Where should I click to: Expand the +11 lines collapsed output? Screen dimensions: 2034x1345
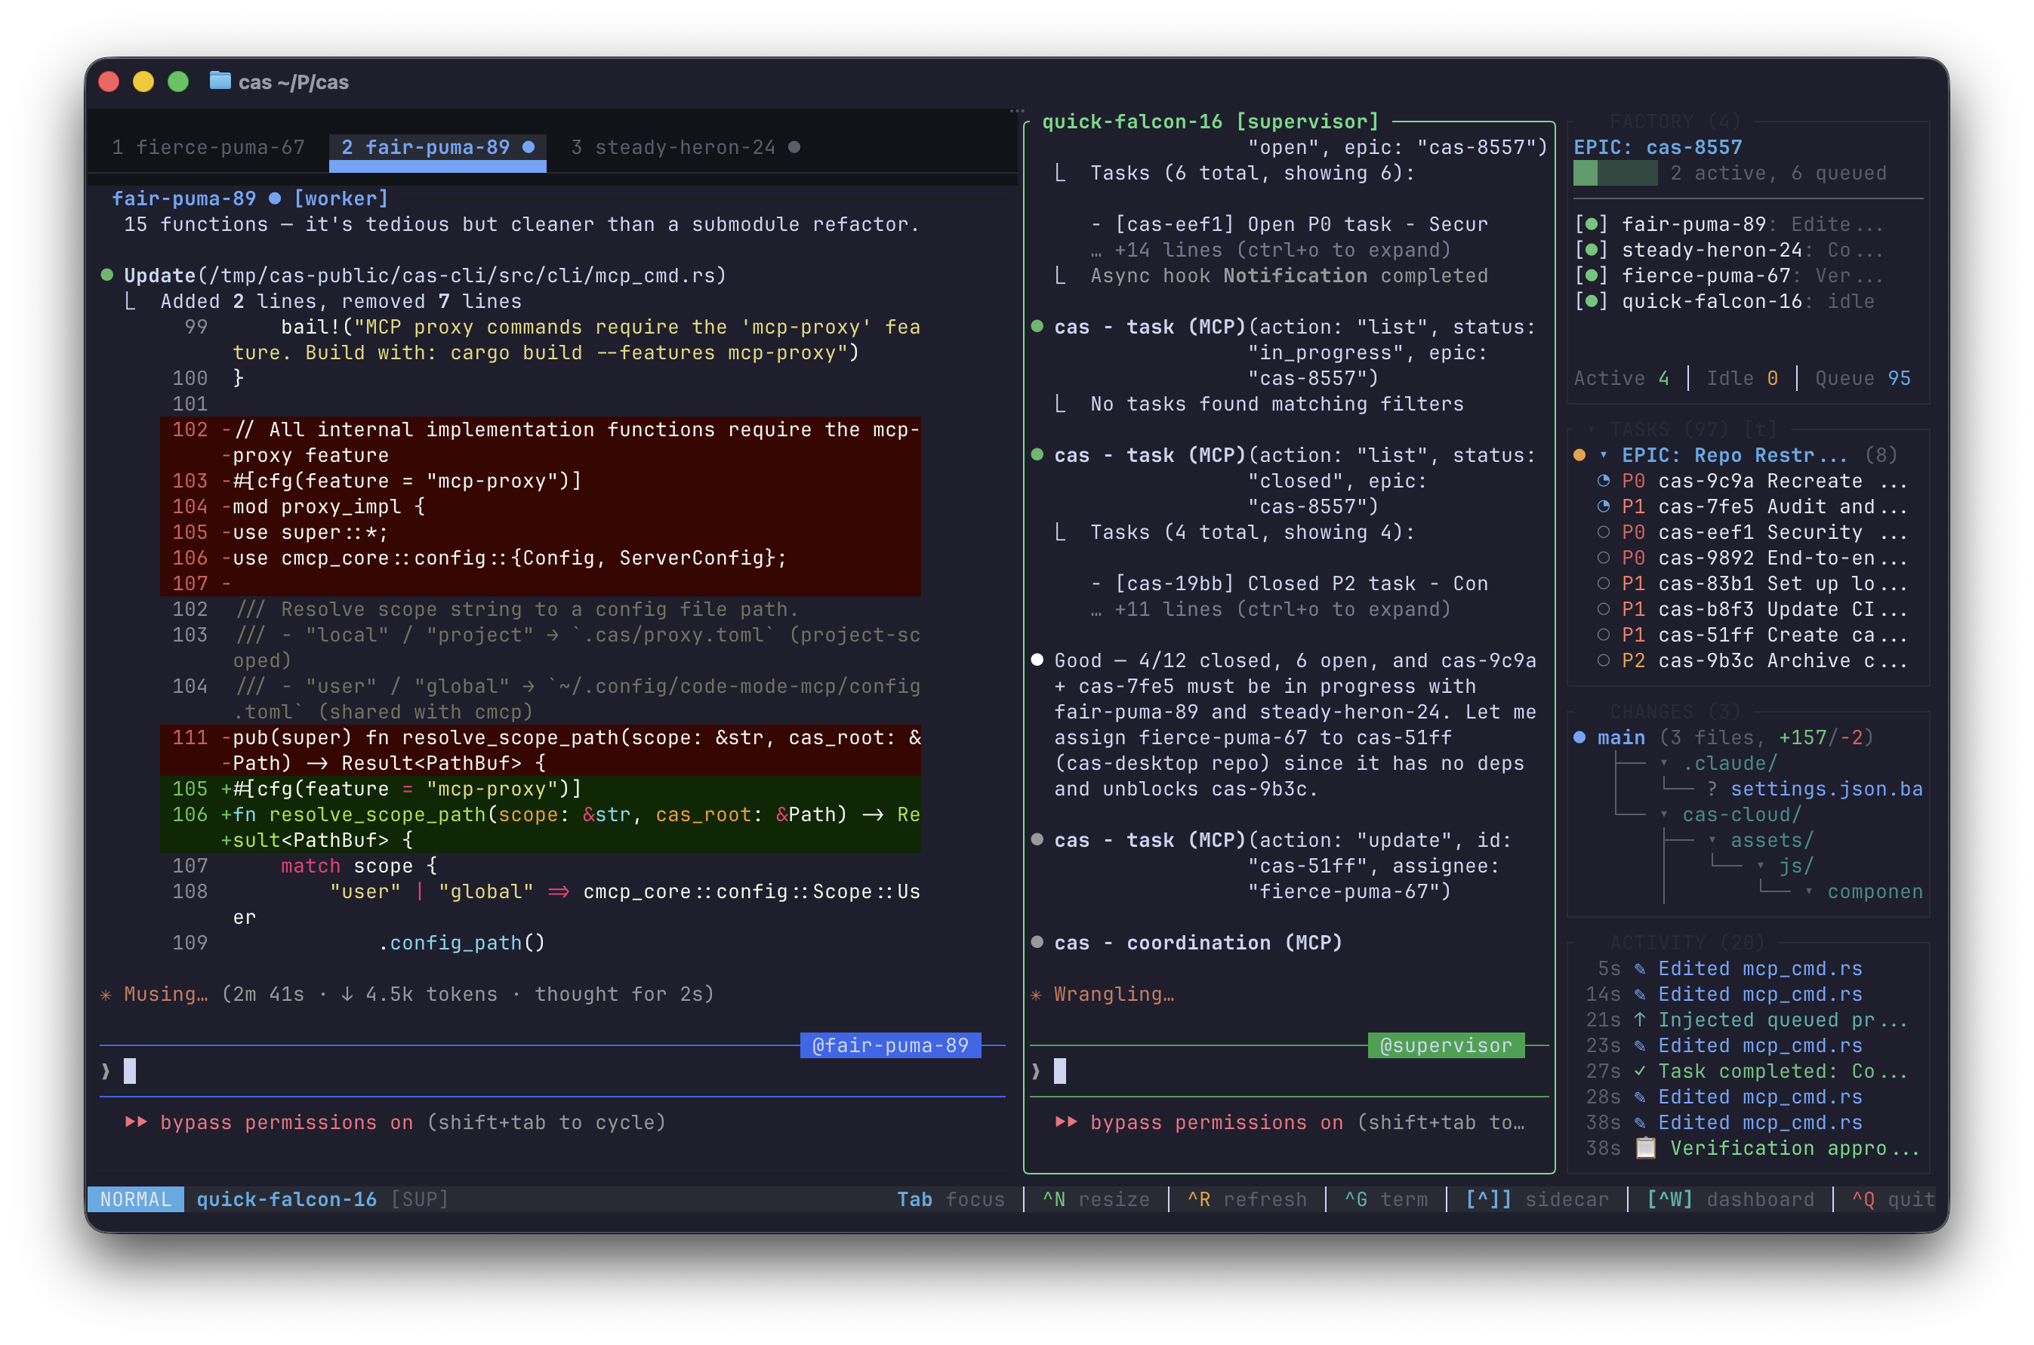tap(1271, 610)
